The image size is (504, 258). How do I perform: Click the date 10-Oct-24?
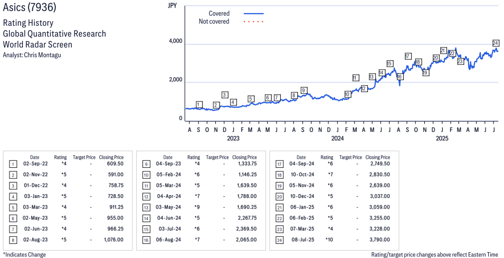(302, 175)
